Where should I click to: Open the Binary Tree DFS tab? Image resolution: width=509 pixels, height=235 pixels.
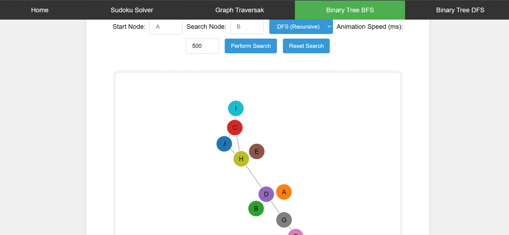tap(460, 10)
